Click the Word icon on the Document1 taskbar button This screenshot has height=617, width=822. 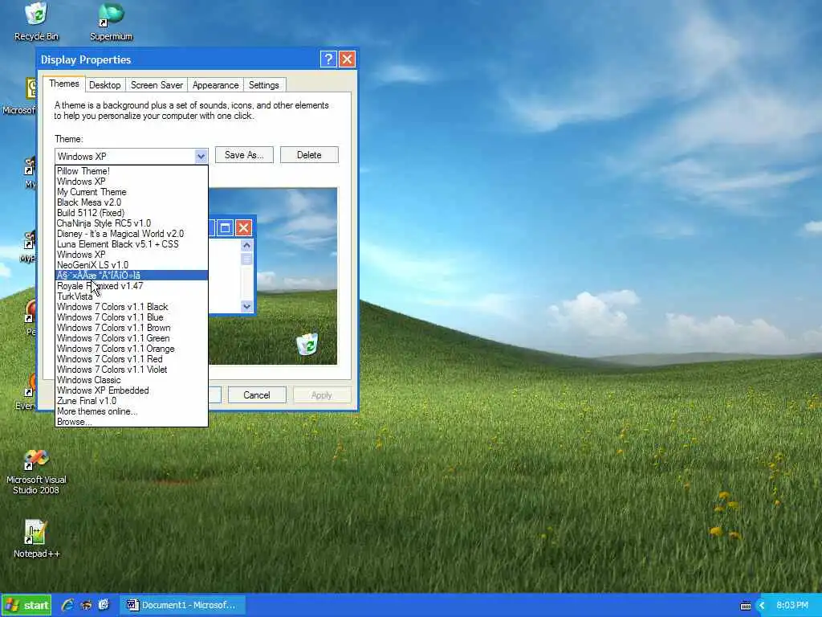click(132, 605)
